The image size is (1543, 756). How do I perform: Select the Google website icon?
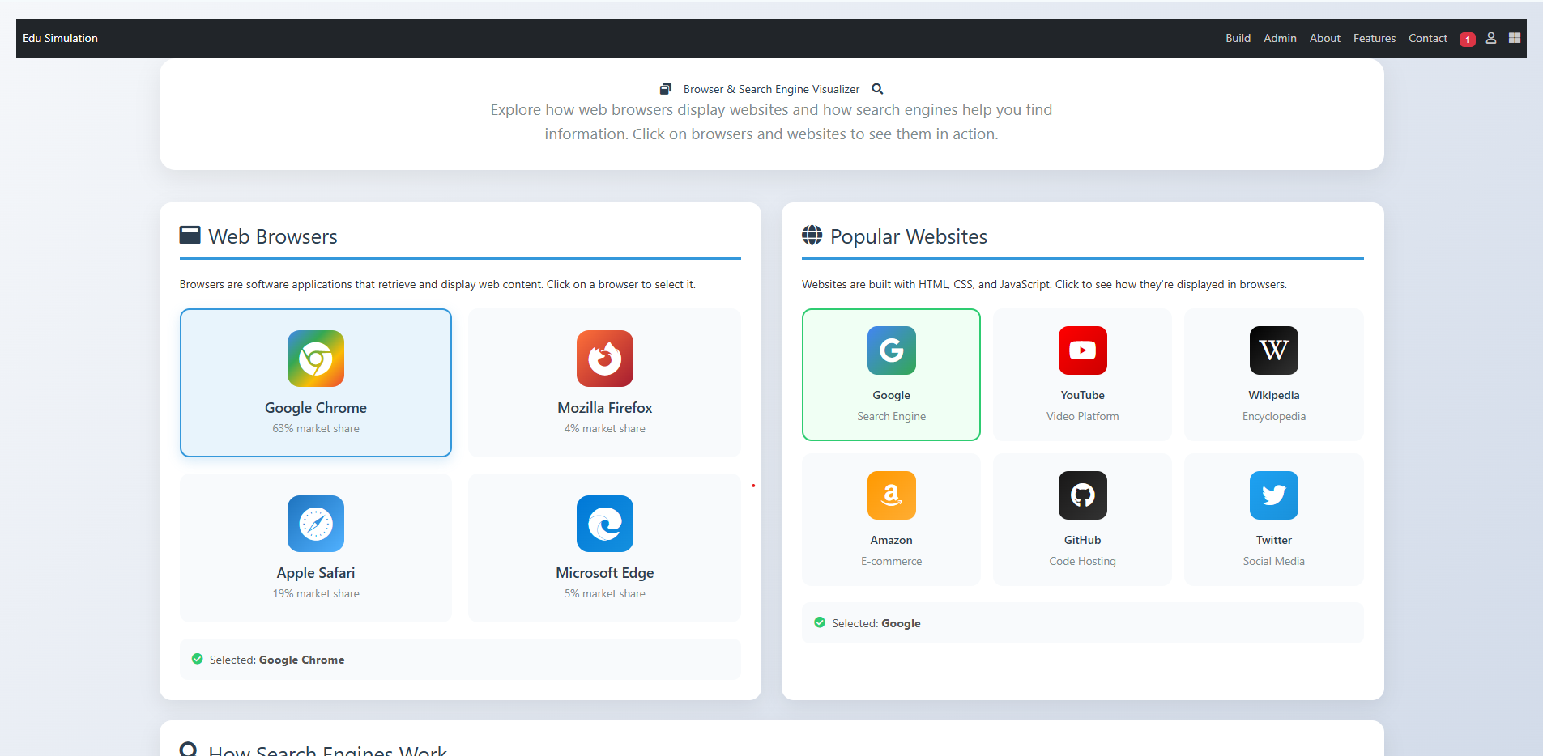pyautogui.click(x=892, y=350)
